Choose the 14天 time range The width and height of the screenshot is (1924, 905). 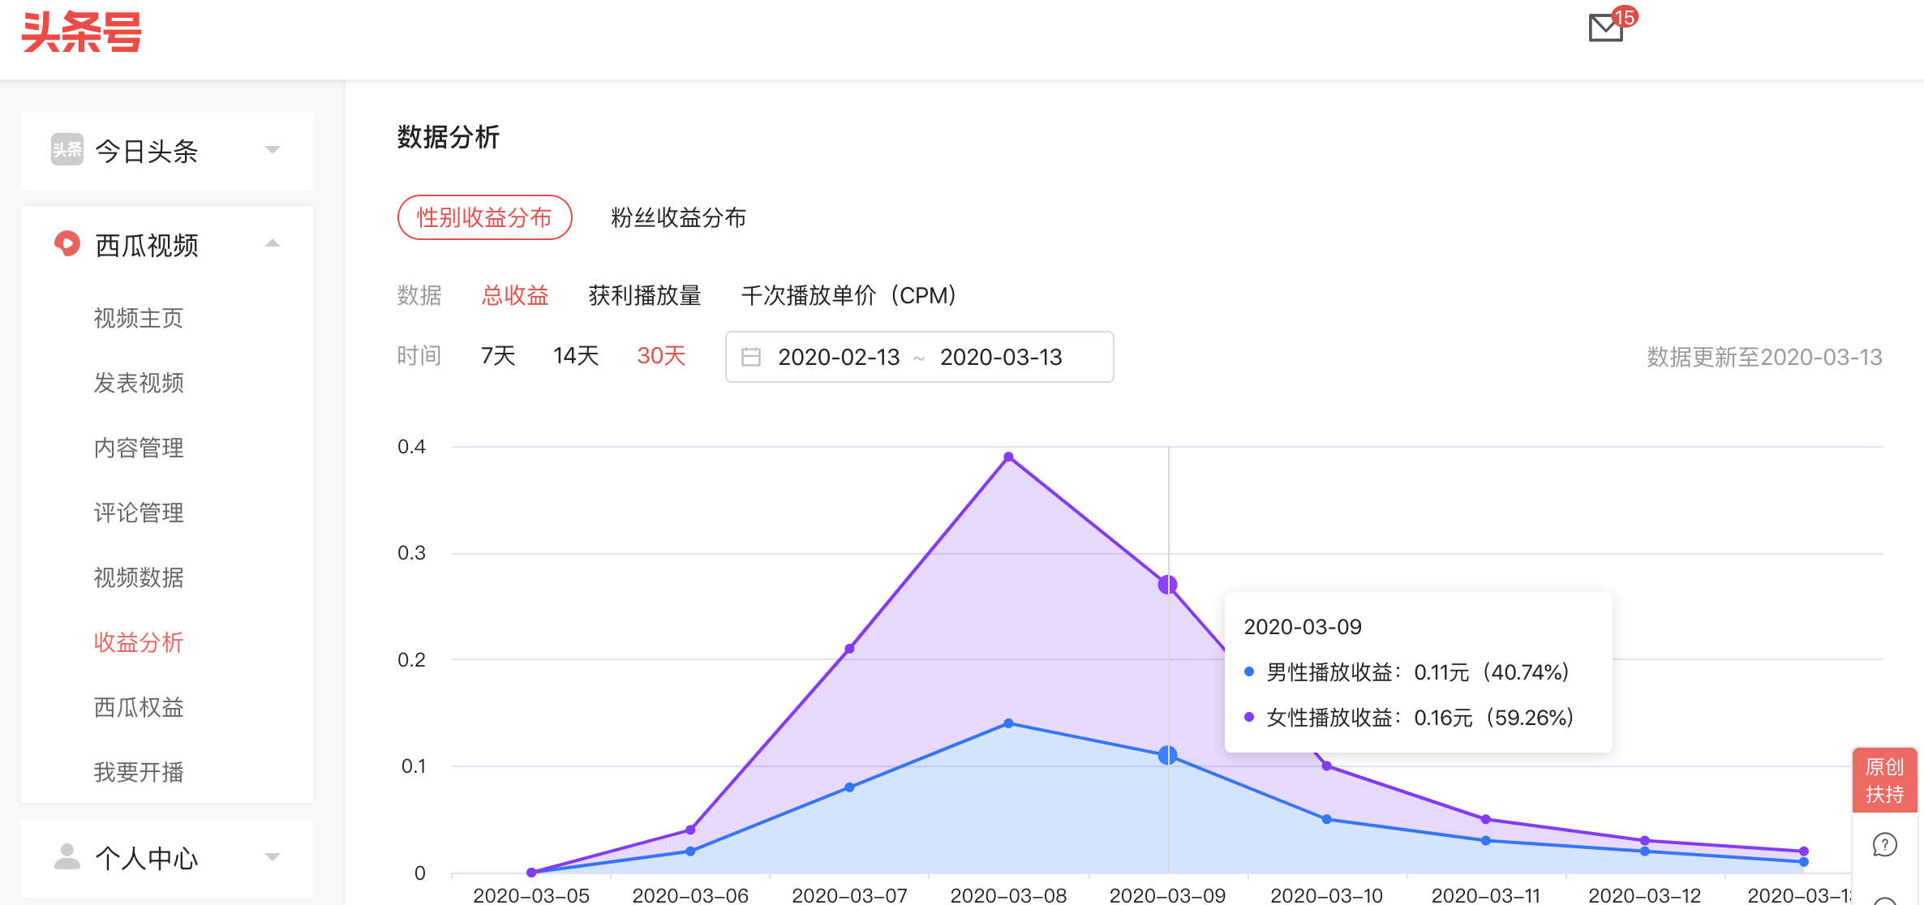click(x=576, y=355)
